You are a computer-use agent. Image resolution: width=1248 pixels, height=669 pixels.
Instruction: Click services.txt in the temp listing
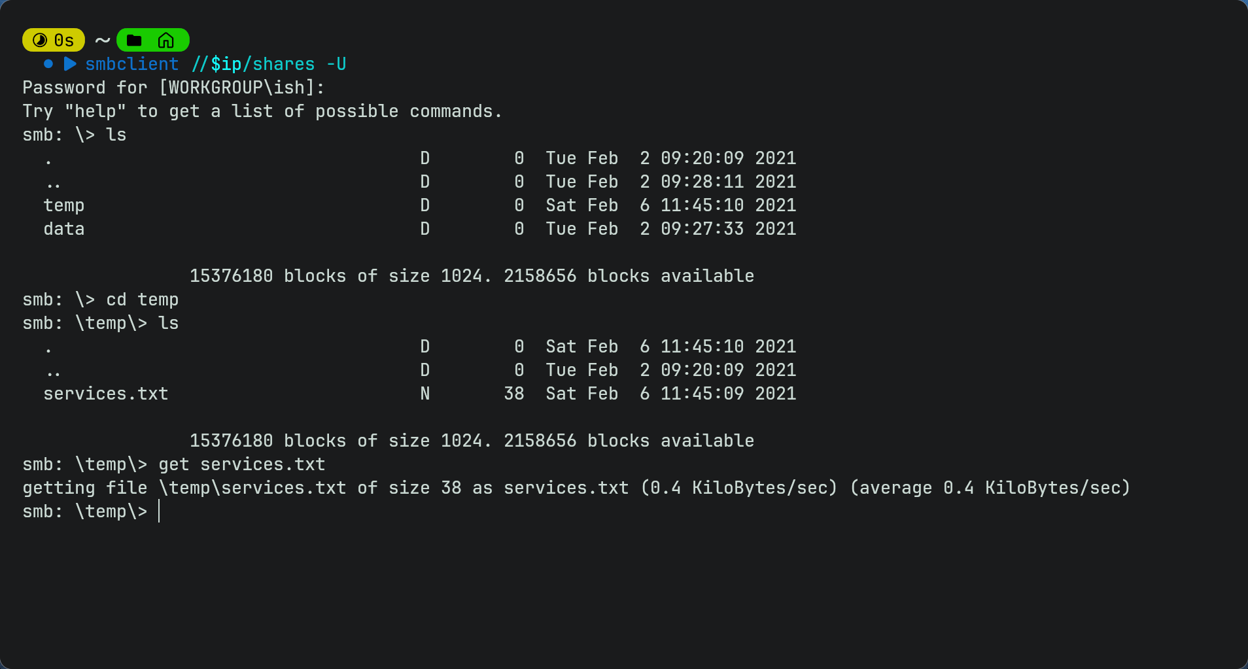coord(106,394)
